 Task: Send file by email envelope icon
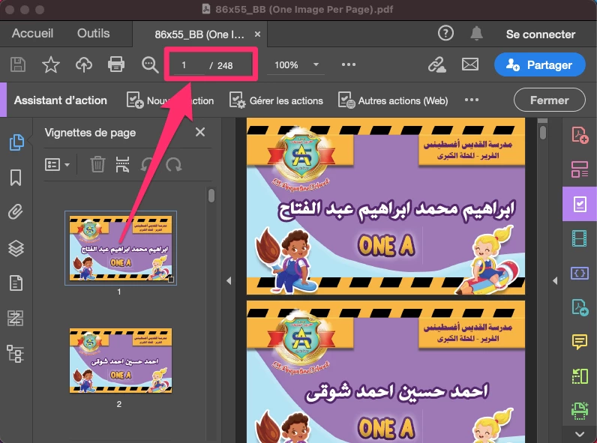[x=470, y=64]
